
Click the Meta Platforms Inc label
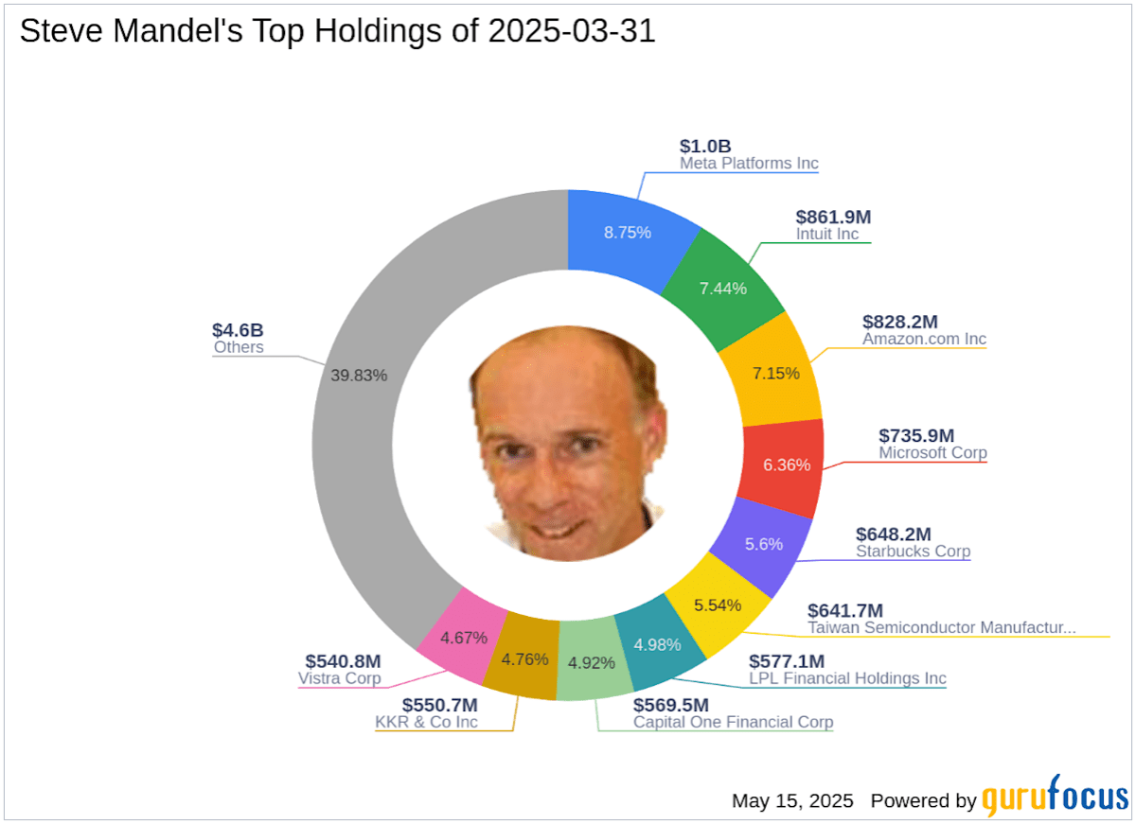point(749,163)
